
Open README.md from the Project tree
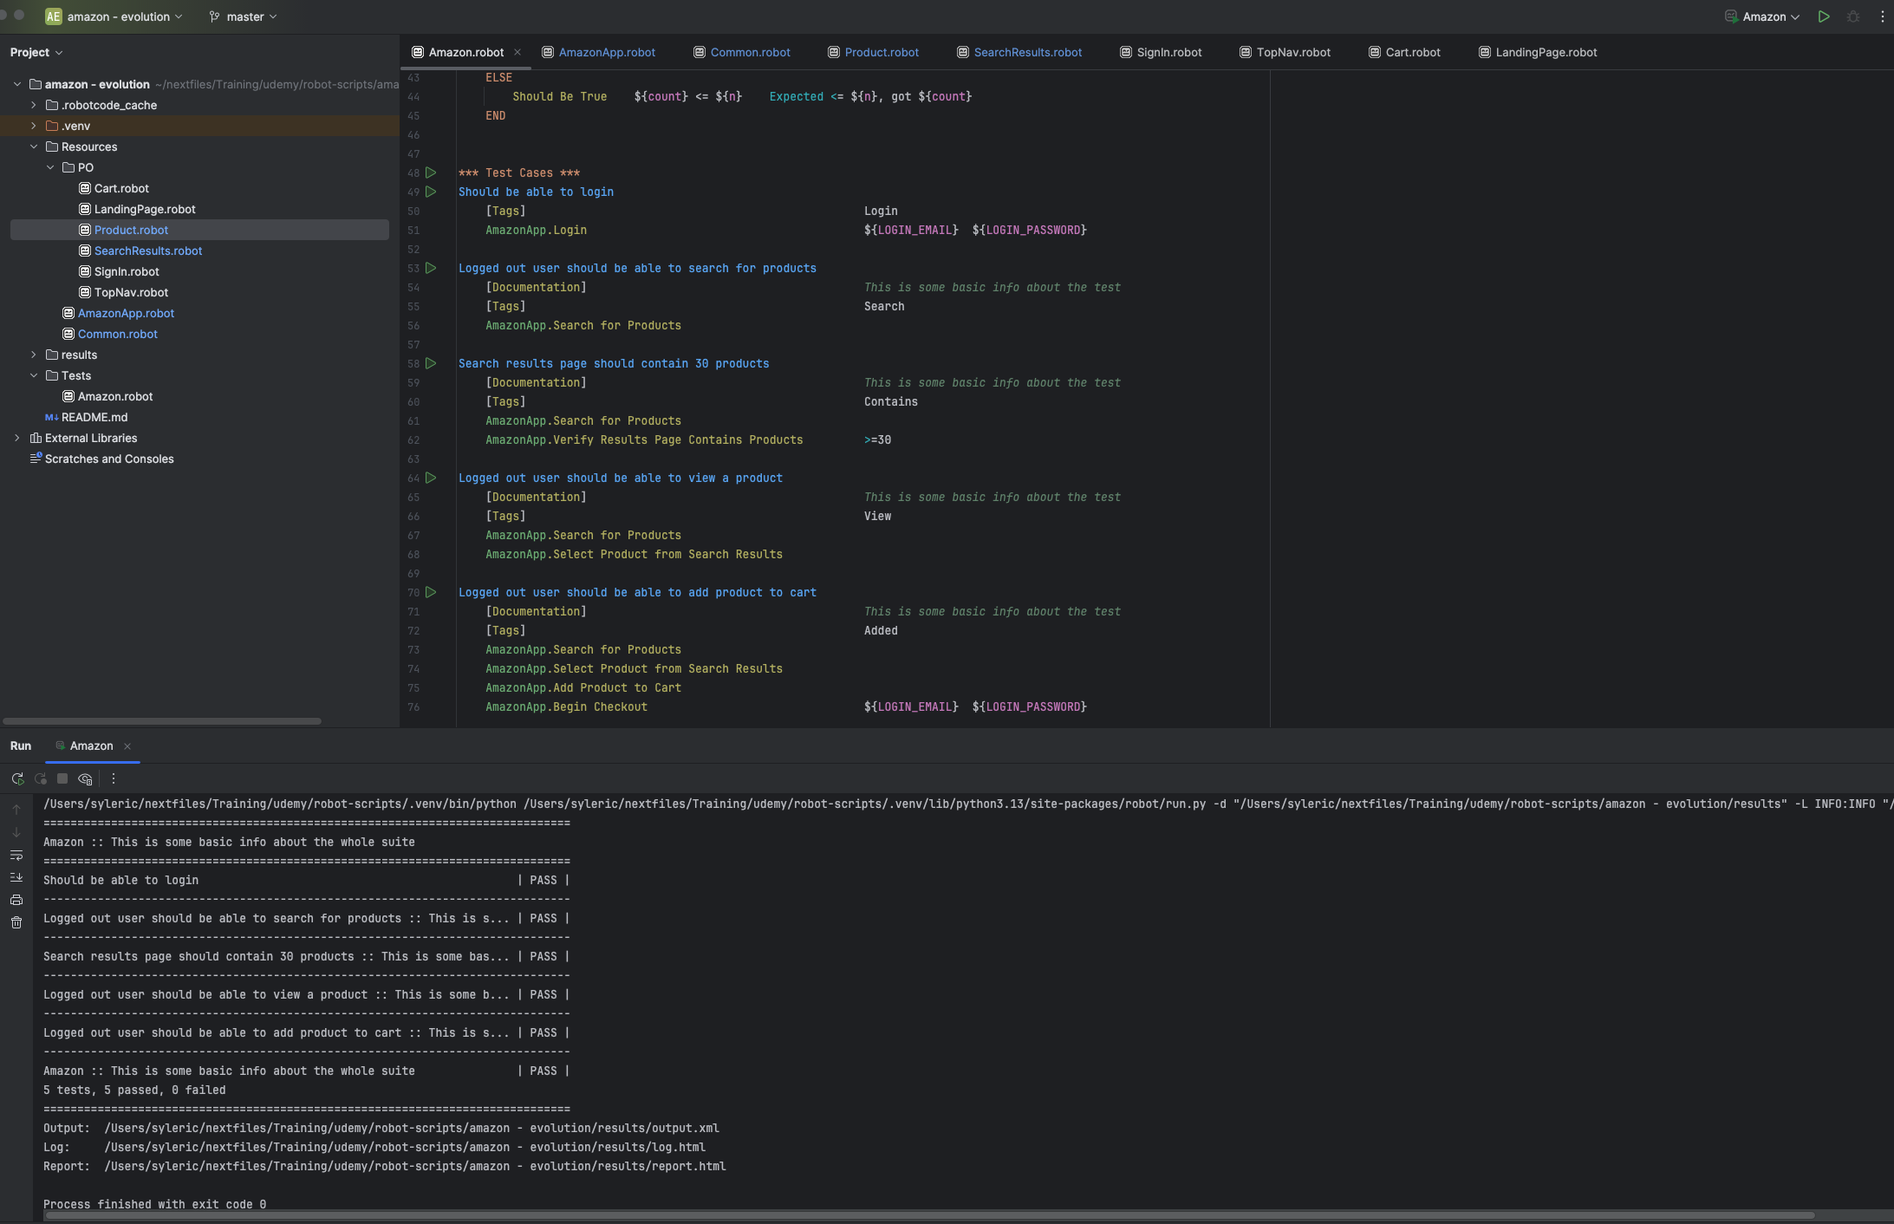[x=95, y=417]
